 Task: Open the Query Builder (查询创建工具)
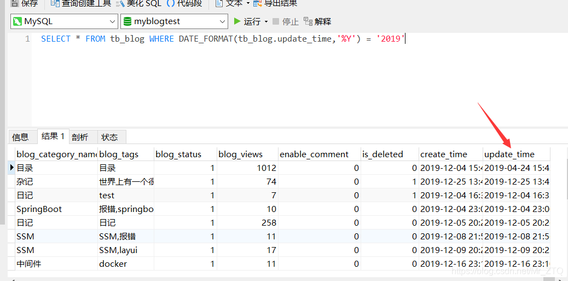point(80,3)
